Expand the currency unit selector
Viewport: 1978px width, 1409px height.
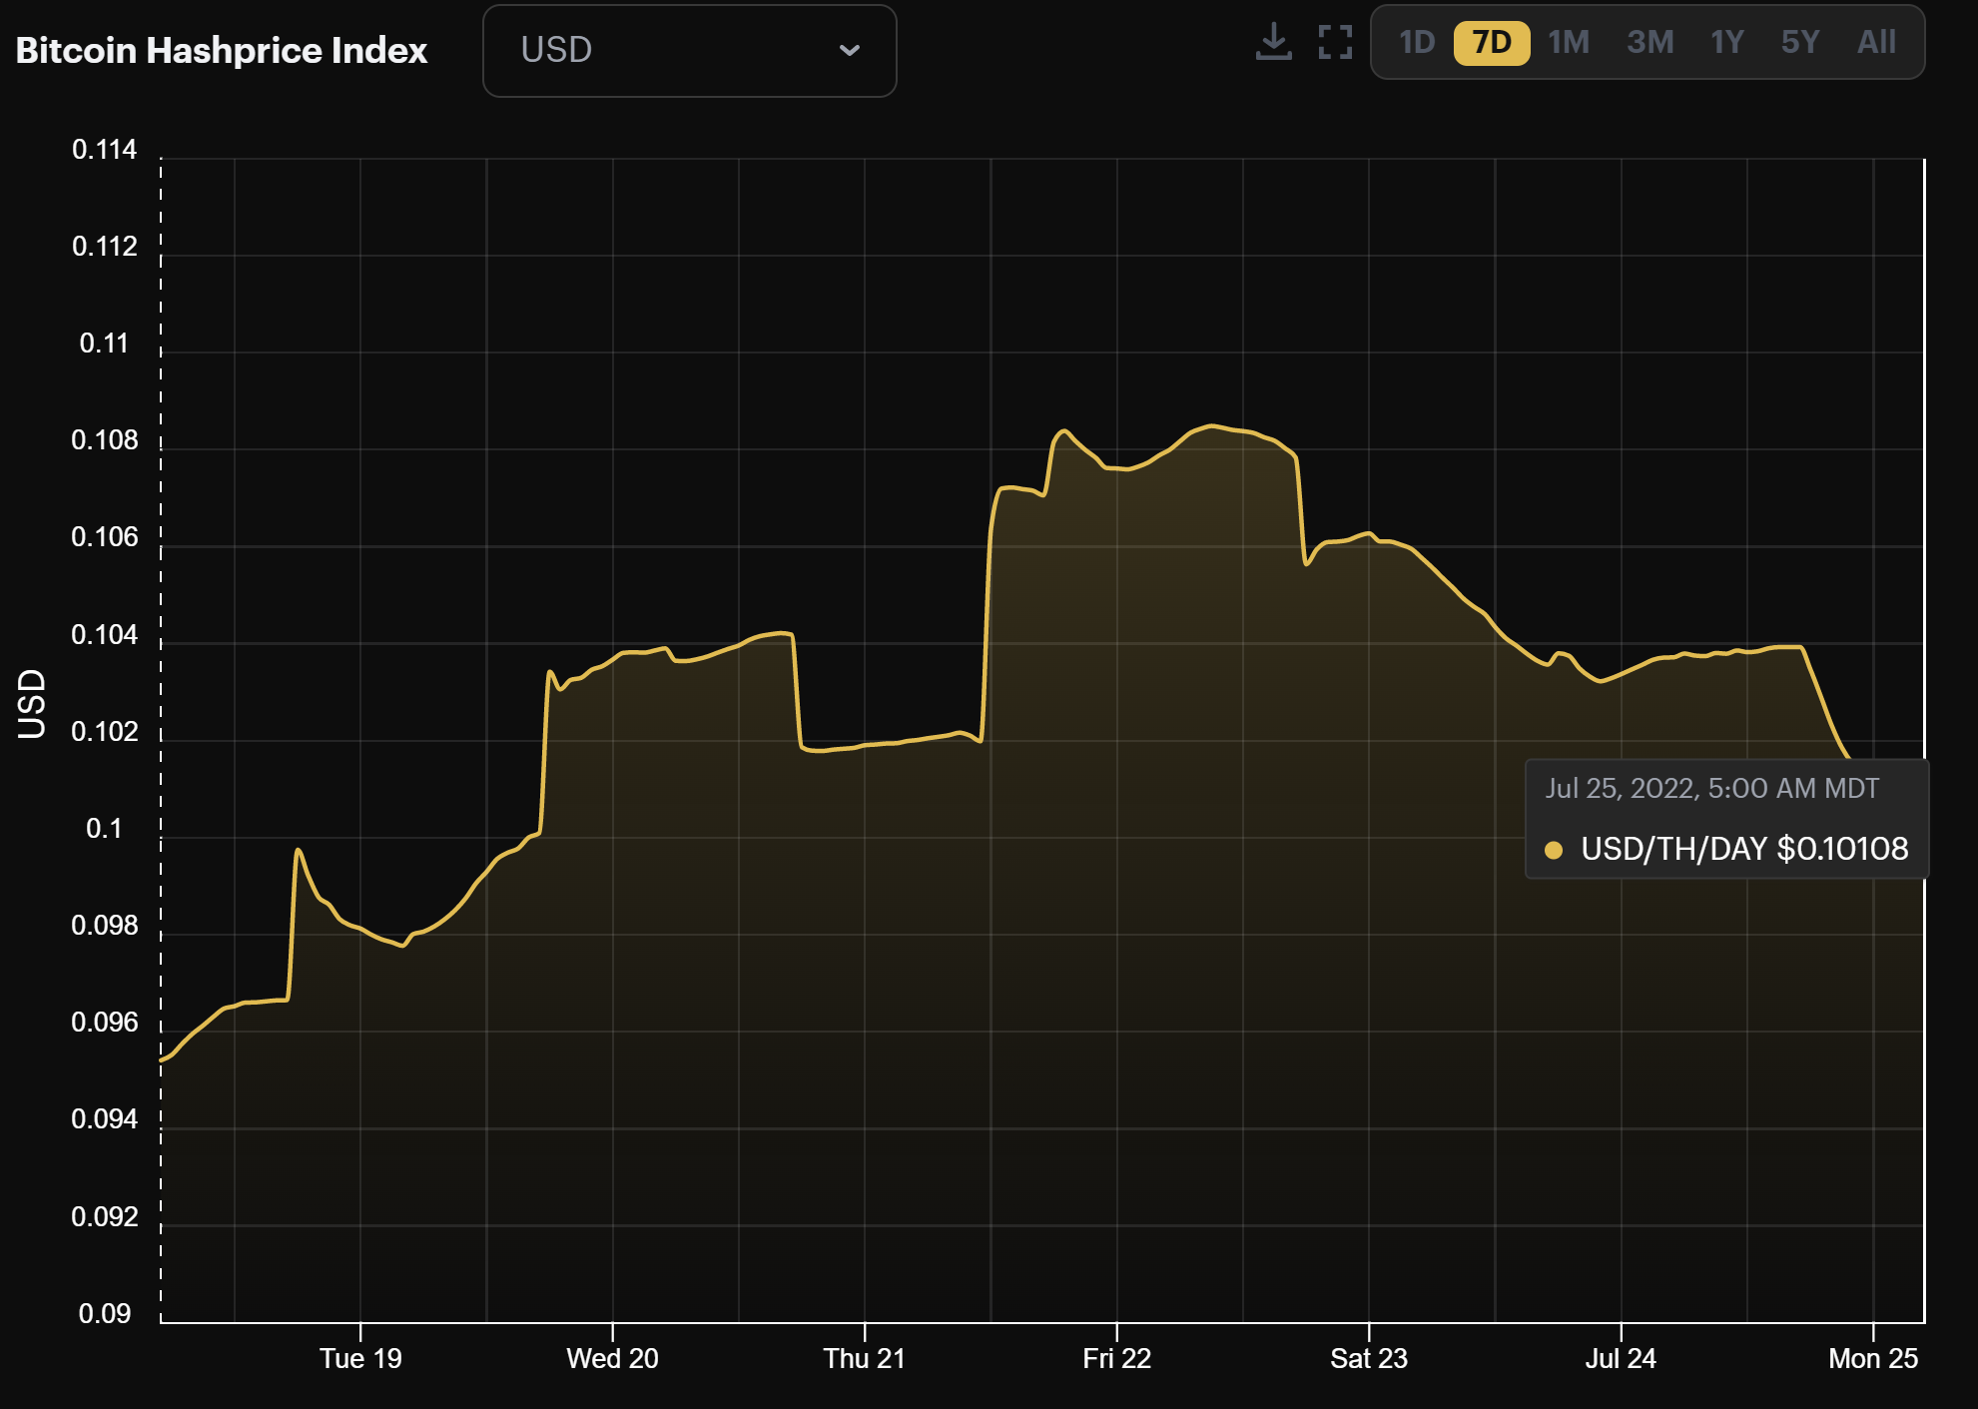[688, 50]
